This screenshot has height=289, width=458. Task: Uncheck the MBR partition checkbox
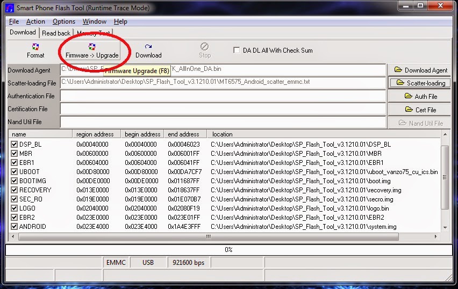tap(14, 153)
